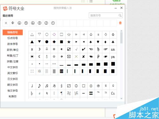Close the 符号大全 window
The height and width of the screenshot is (119, 159).
pyautogui.click(x=121, y=8)
